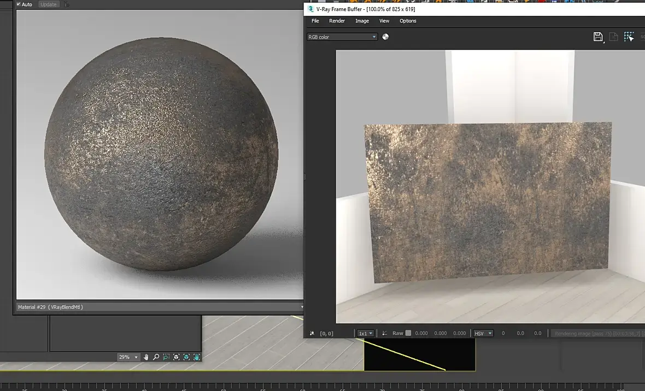
Task: Click the cyan hand pan-to-selected icon
Action: (196, 357)
